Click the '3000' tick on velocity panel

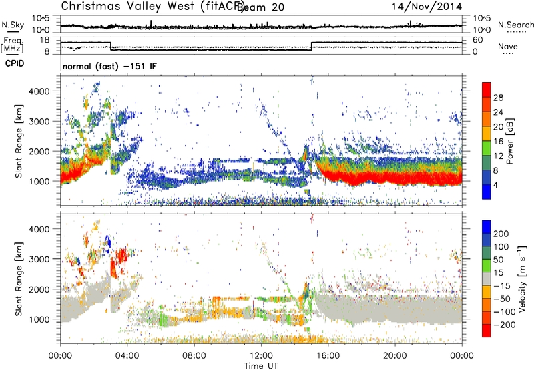39,259
